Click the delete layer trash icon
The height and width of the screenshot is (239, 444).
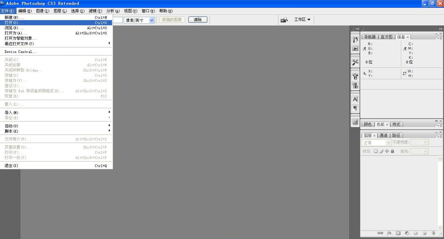pos(433,233)
